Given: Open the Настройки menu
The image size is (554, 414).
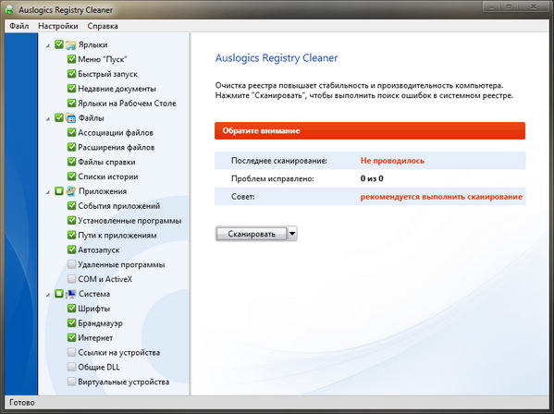Looking at the screenshot, I should 58,26.
